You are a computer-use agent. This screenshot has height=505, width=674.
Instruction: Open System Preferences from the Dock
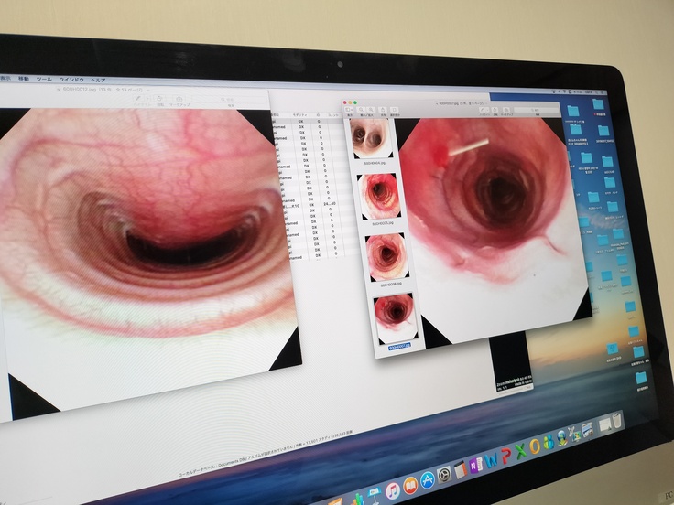tap(446, 474)
